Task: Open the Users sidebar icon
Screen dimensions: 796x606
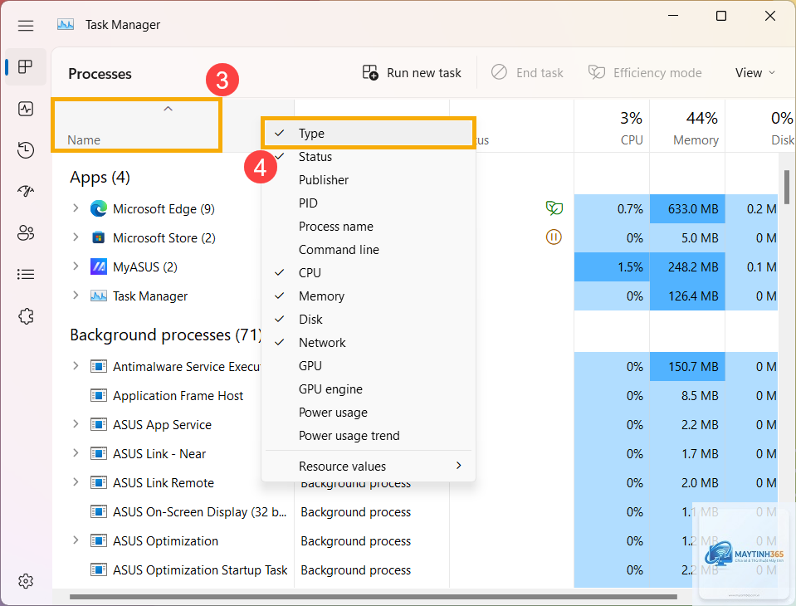Action: coord(26,233)
